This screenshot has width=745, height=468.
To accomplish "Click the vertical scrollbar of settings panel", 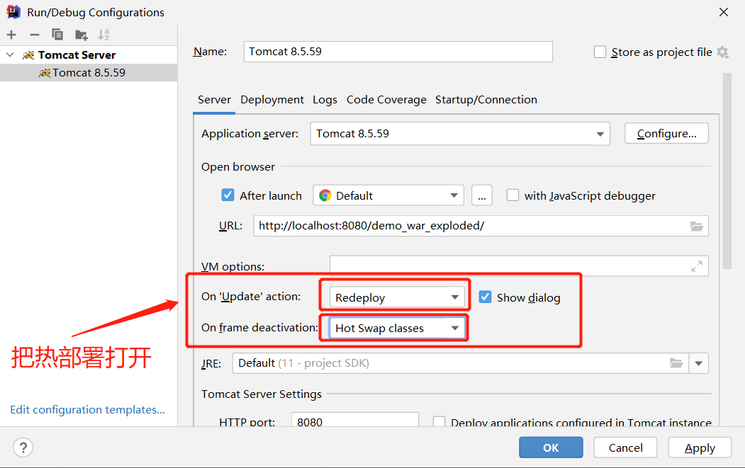I will click(x=727, y=171).
